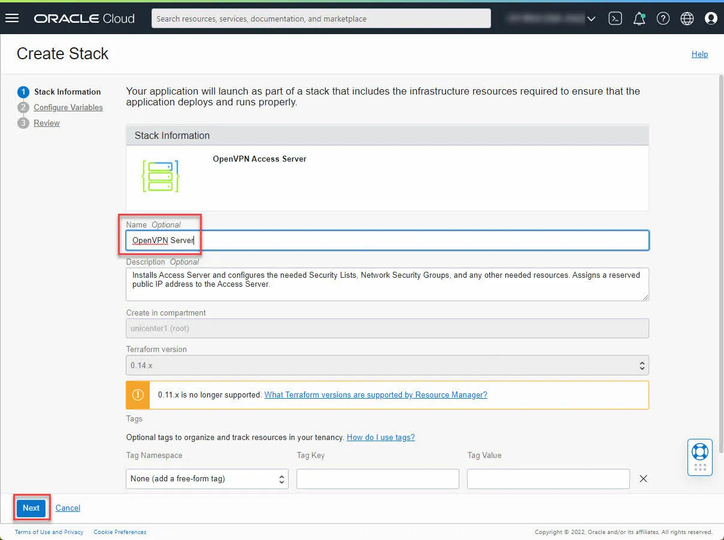Open the user profile menu
The image size is (724, 540).
tap(711, 19)
